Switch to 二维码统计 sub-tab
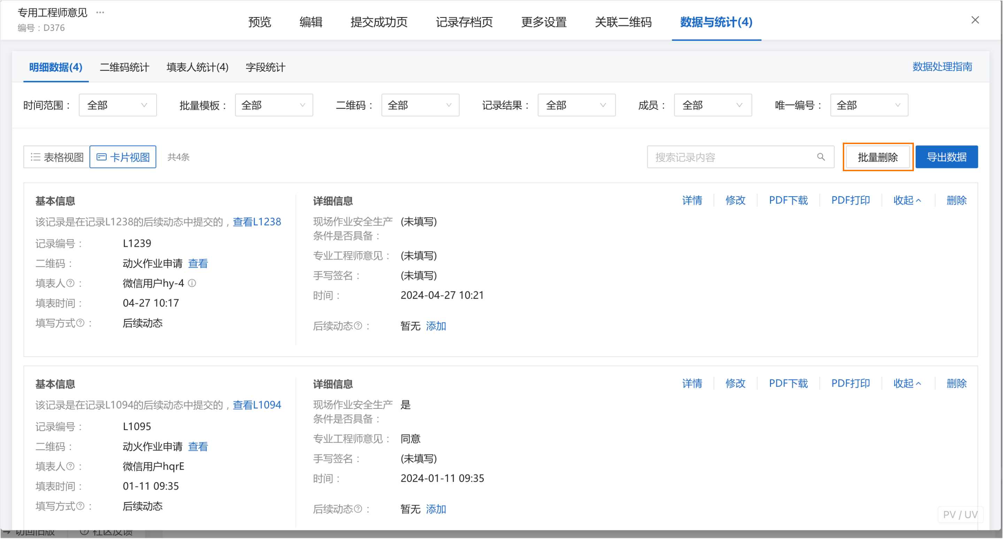 tap(124, 67)
